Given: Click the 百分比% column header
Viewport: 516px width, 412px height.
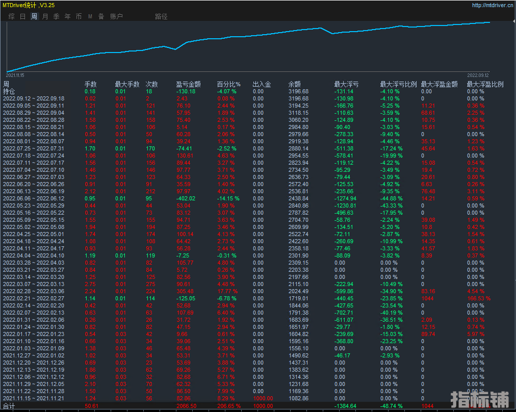Looking at the screenshot, I should [229, 84].
